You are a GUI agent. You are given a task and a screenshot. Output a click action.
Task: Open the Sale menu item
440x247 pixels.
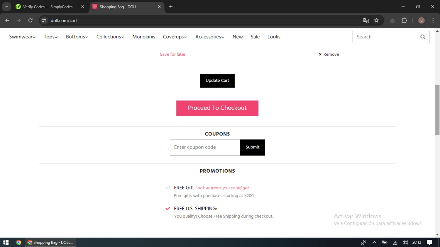pos(255,37)
